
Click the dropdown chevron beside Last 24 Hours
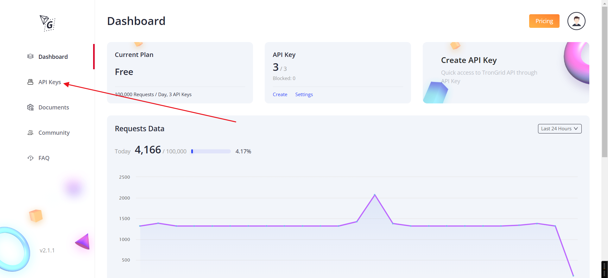click(x=576, y=129)
